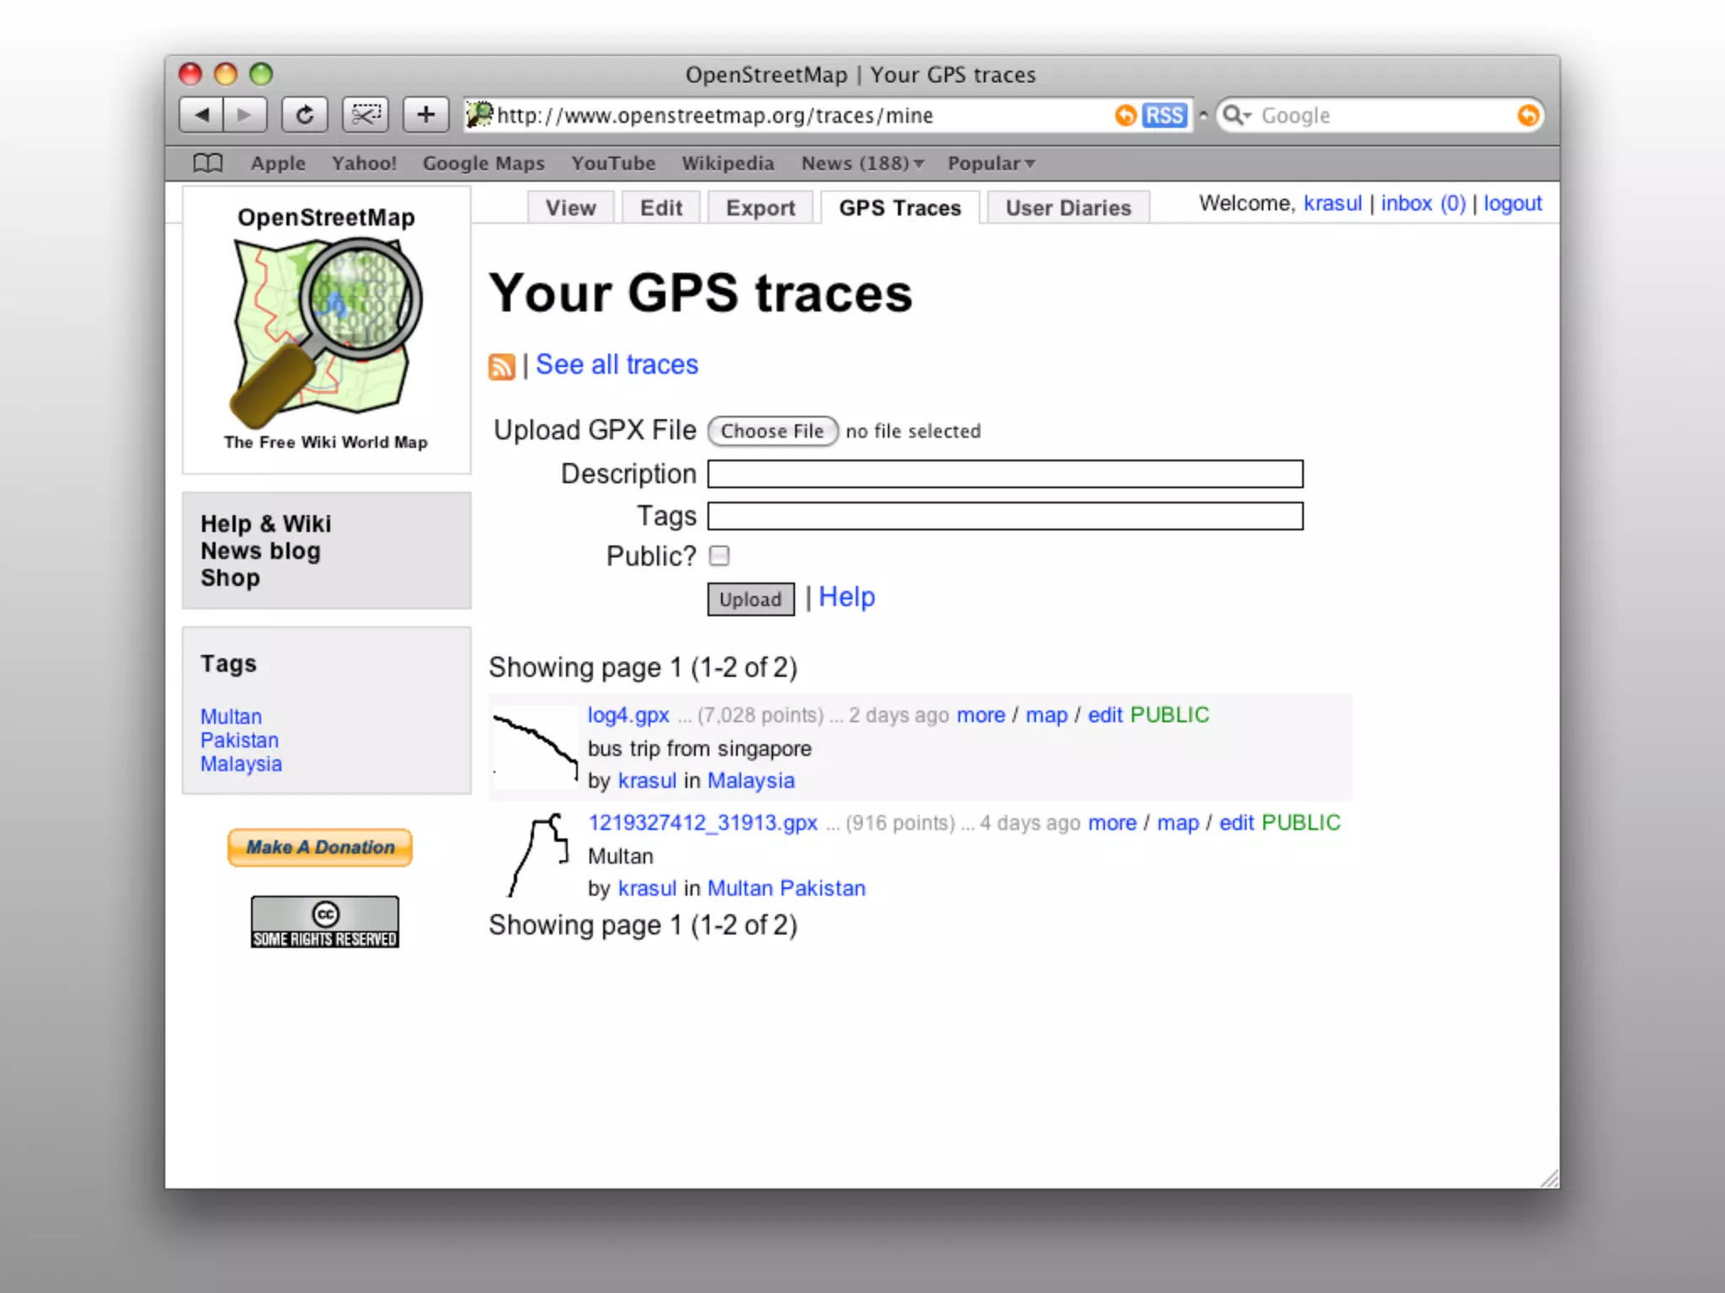Click the web clip scissors icon
Screen dimensions: 1725x1293
tap(365, 114)
